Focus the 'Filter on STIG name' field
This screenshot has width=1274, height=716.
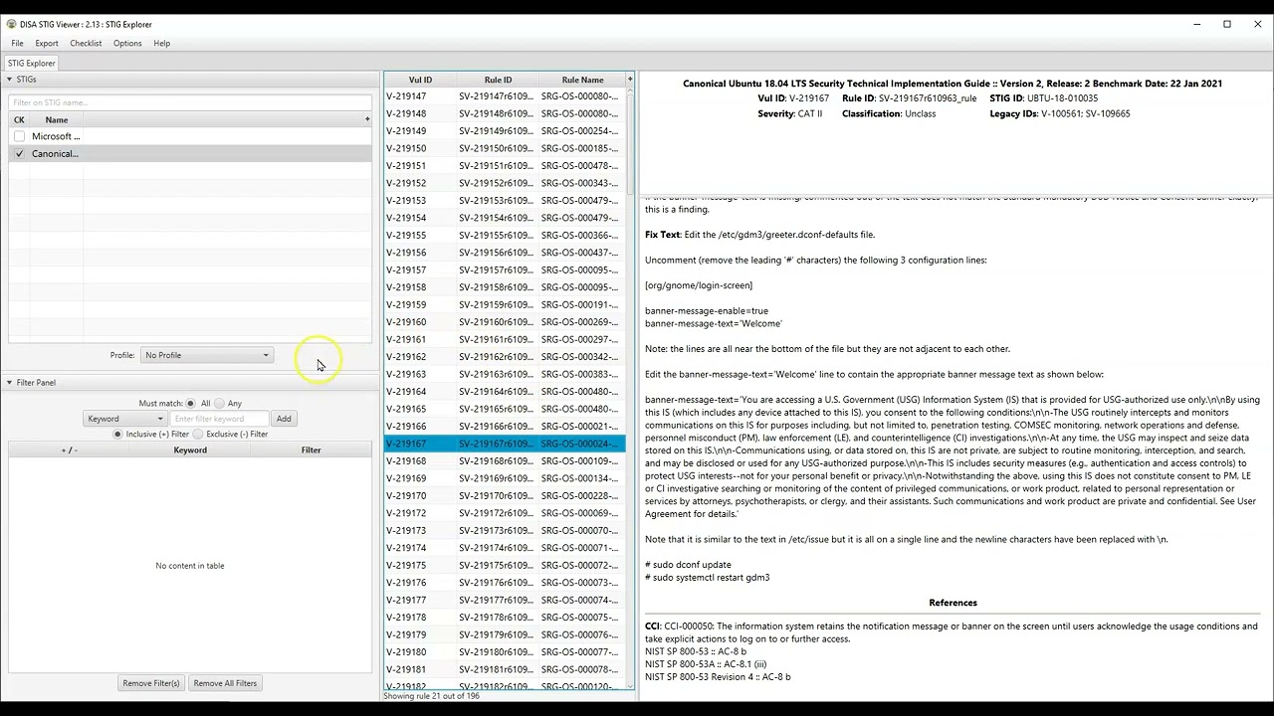[190, 102]
